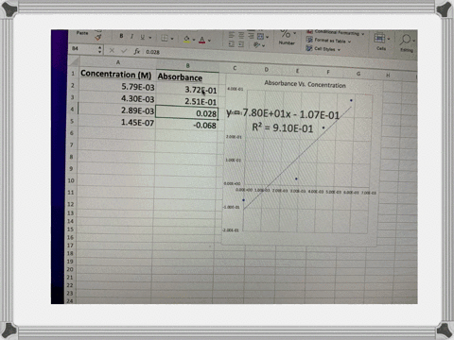
Task: Apply cell borders icon
Action: pos(165,38)
